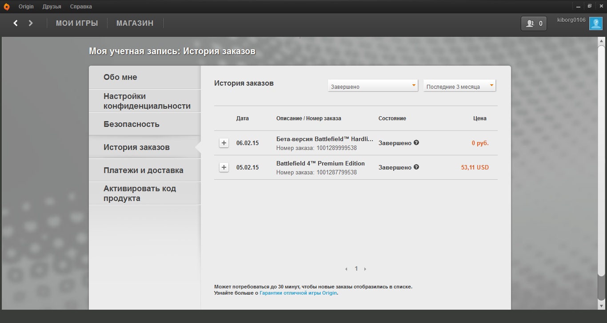Open the Последние 3 месяца period dropdown

(x=459, y=87)
